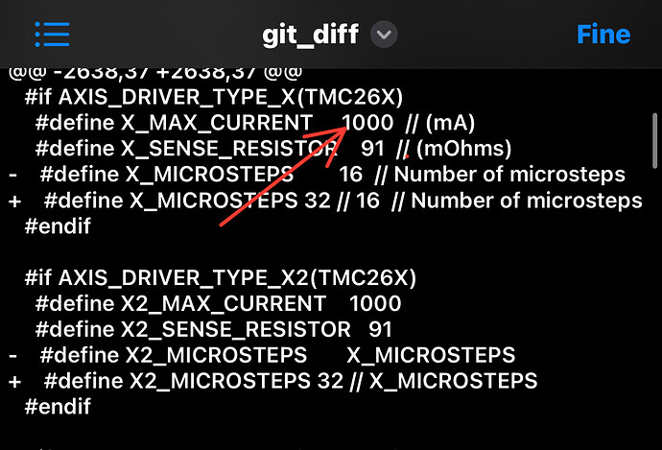The height and width of the screenshot is (450, 662).
Task: Click the X2_MAX_CURRENT 1000 define line
Action: pyautogui.click(x=219, y=303)
